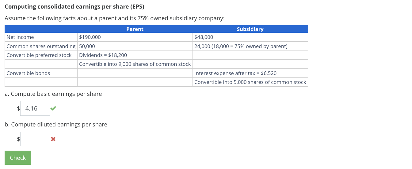Focus the empty diluted EPS input field
Image resolution: width=412 pixels, height=169 pixels.
coord(35,139)
